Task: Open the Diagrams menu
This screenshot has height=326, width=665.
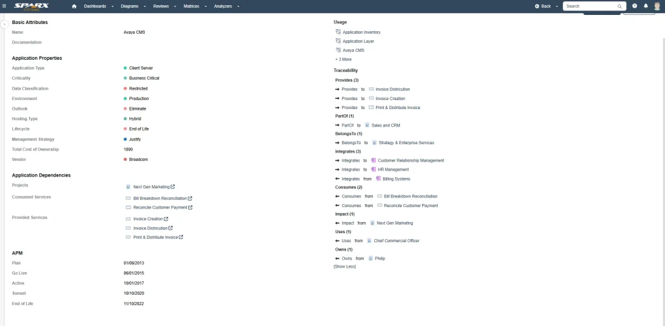Action: [x=129, y=6]
